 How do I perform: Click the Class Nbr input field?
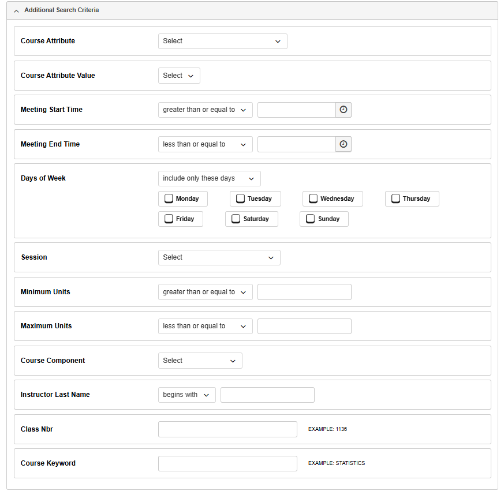pyautogui.click(x=227, y=429)
